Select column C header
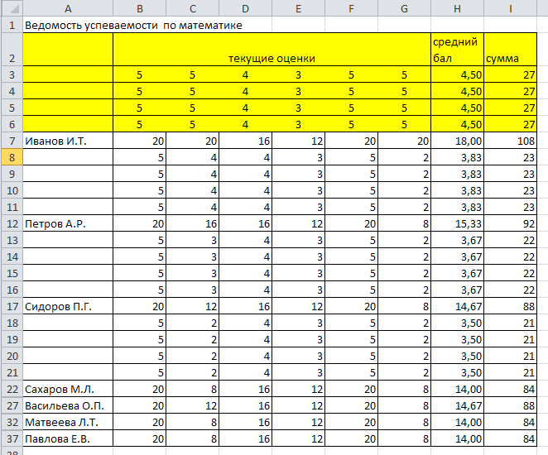Screen dimensions: 548x455 pyautogui.click(x=193, y=8)
